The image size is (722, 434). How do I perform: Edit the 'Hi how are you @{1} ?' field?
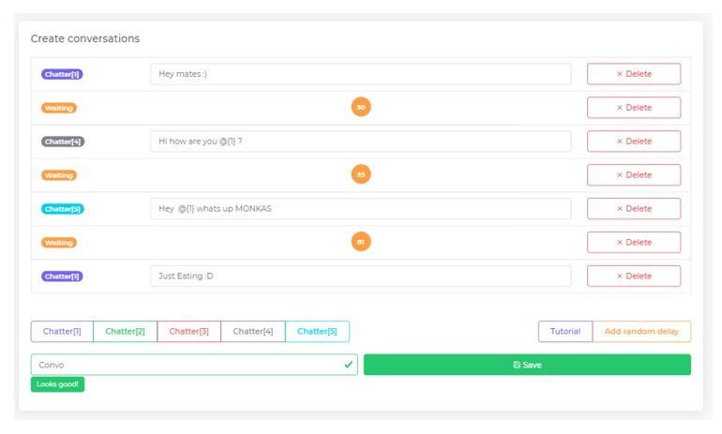361,142
